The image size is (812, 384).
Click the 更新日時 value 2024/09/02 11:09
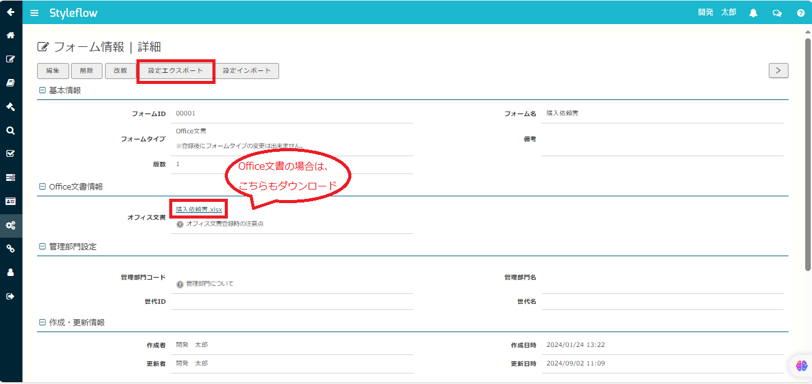pyautogui.click(x=576, y=364)
